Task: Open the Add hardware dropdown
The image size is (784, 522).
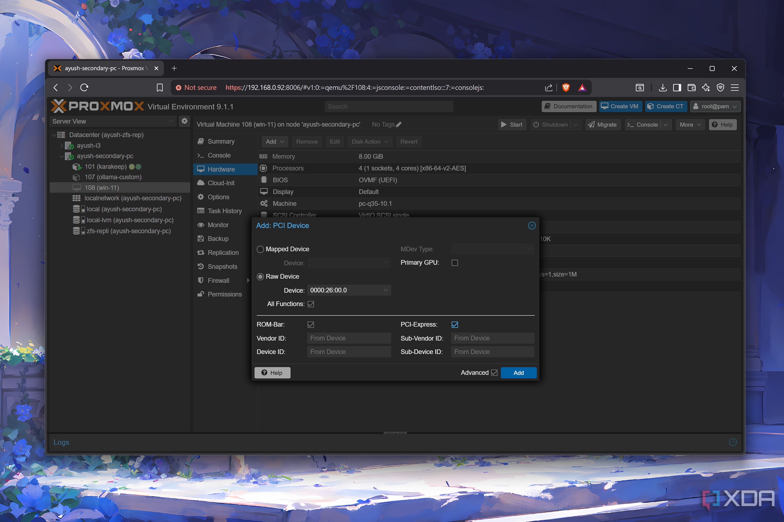Action: coord(275,142)
